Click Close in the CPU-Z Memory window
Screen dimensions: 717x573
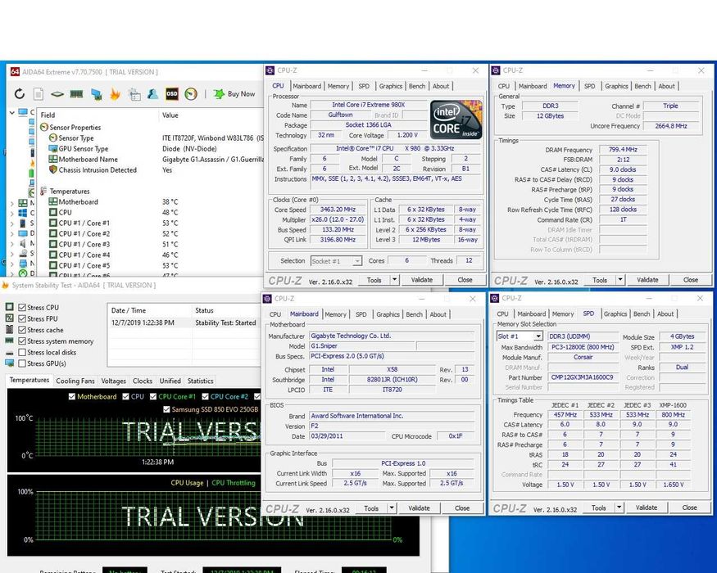pyautogui.click(x=691, y=280)
